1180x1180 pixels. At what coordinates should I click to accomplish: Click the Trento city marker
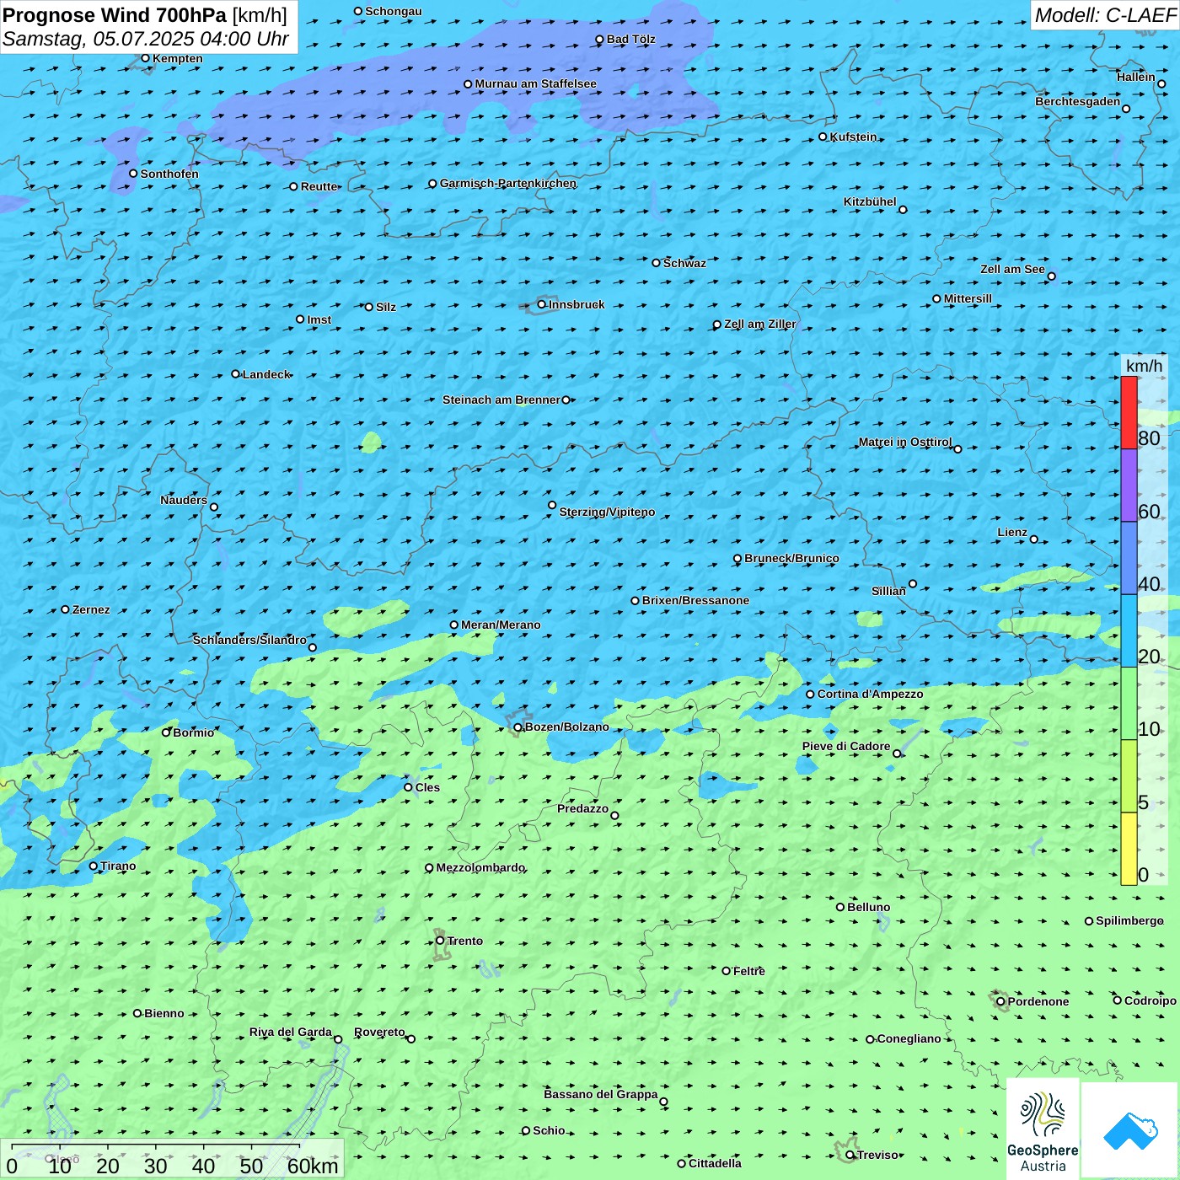(x=440, y=941)
